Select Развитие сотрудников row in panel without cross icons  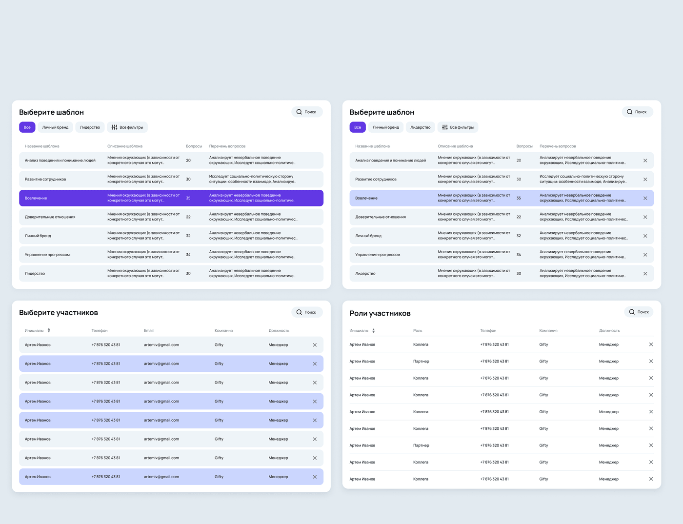[x=171, y=180]
